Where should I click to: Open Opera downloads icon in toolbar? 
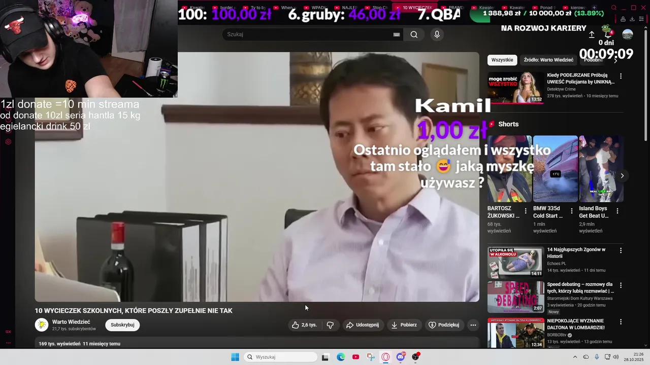(632, 19)
